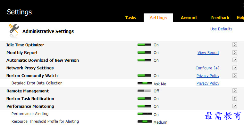Click help icon for Norton Community Watch
The height and width of the screenshot is (126, 244).
(235, 75)
